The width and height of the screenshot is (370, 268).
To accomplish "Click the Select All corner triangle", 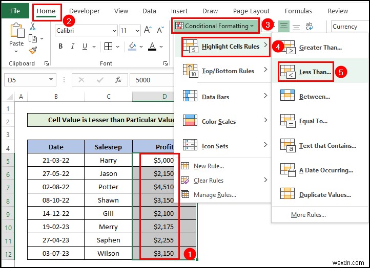I will (9, 97).
